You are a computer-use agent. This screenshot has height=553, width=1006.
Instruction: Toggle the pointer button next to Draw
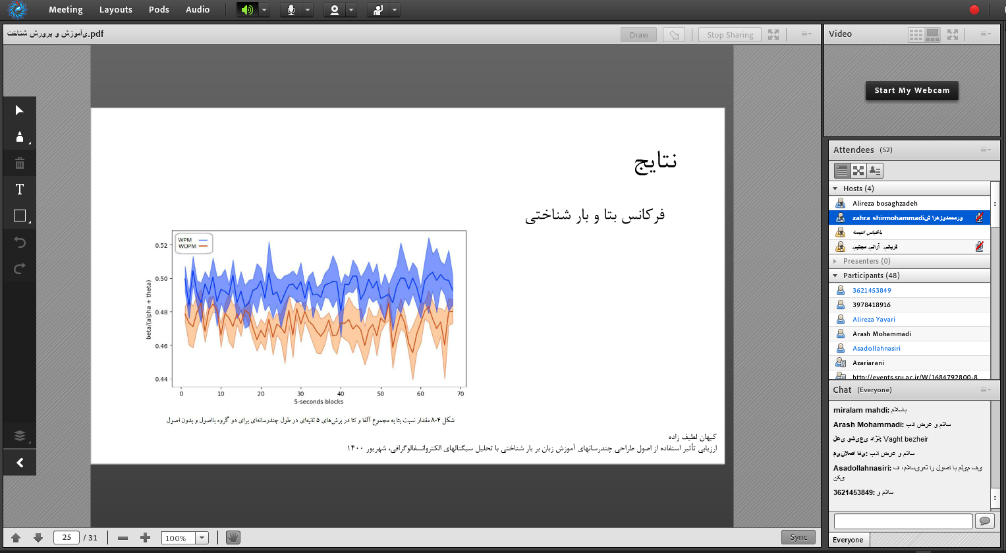click(x=673, y=35)
